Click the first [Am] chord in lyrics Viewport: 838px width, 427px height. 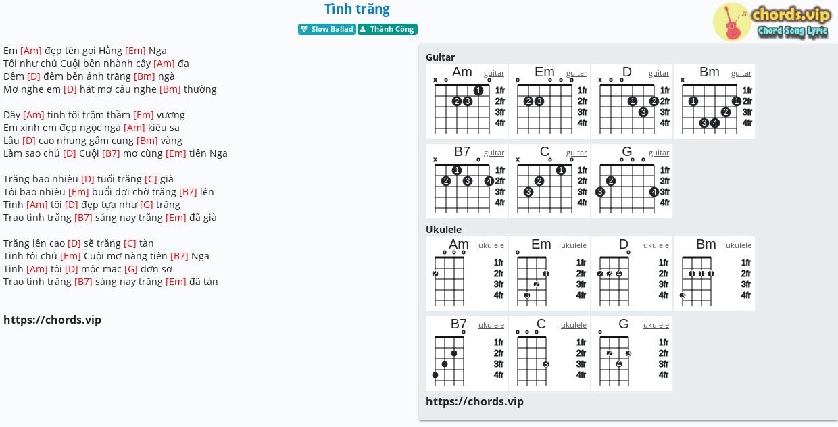(31, 51)
